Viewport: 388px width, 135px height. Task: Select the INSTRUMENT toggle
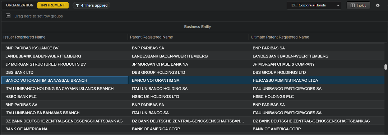(53, 5)
